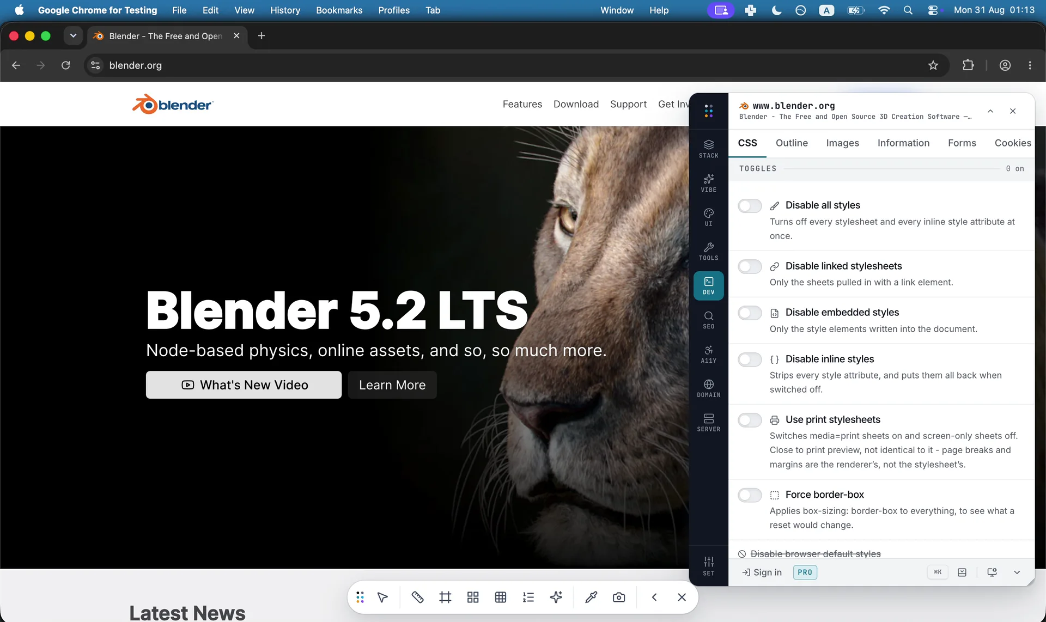Open the Server section in sidebar
Image resolution: width=1046 pixels, height=622 pixels.
[x=708, y=423]
